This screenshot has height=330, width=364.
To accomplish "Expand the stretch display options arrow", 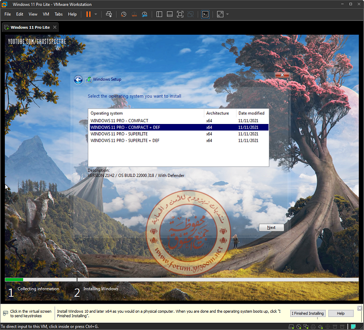I will 227,14.
